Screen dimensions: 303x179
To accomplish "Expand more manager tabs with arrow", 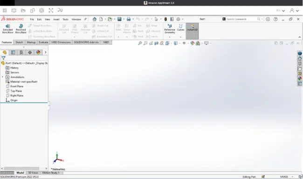I will click(x=45, y=52).
